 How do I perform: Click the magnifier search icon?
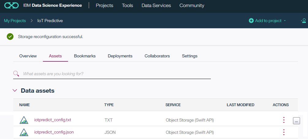pyautogui.click(x=16, y=74)
